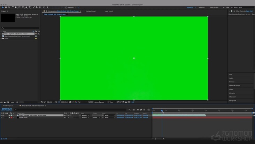The height and width of the screenshot is (144, 255).
Task: Click the red label swatch of Black Solid 1
Action: click(11, 117)
